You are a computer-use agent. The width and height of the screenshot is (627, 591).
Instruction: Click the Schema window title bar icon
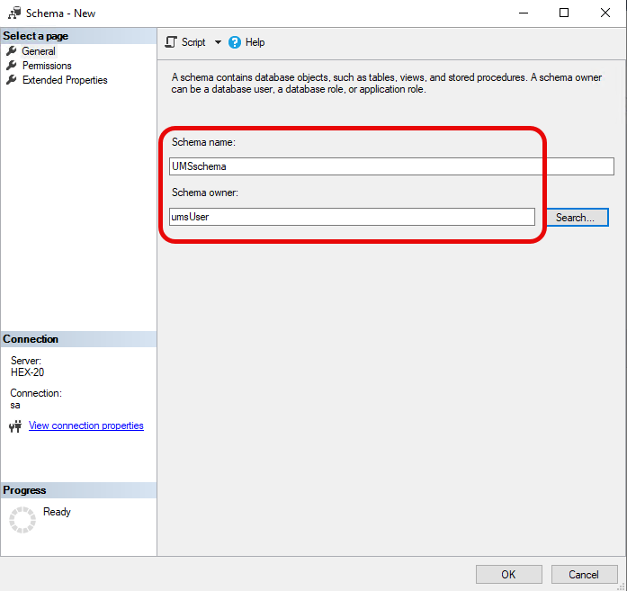14,13
